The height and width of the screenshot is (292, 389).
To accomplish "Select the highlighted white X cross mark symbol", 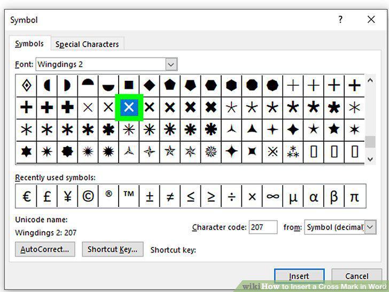I will coord(129,107).
